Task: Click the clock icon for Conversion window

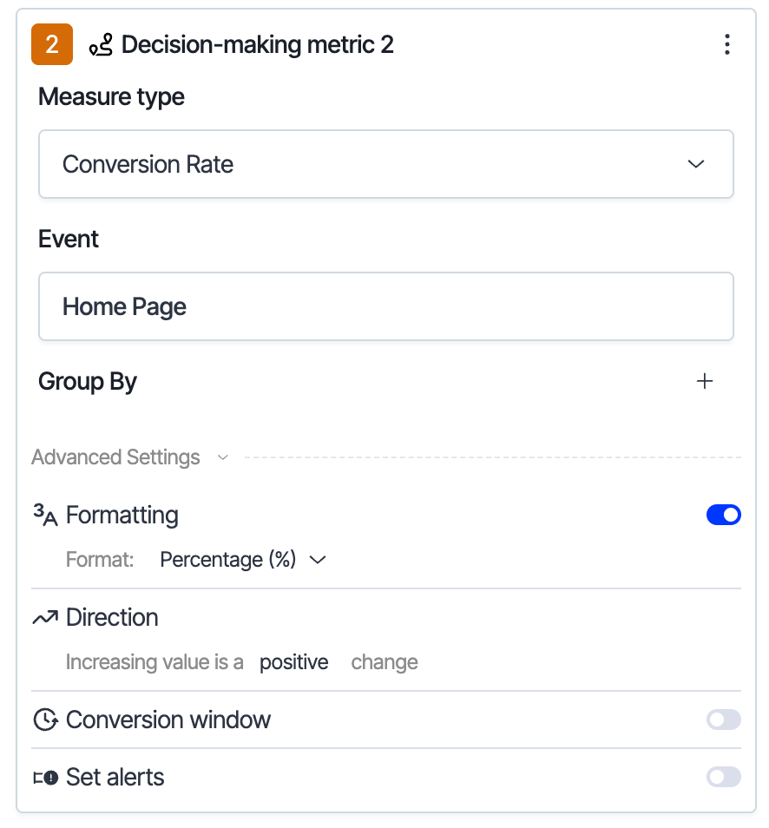Action: 45,720
